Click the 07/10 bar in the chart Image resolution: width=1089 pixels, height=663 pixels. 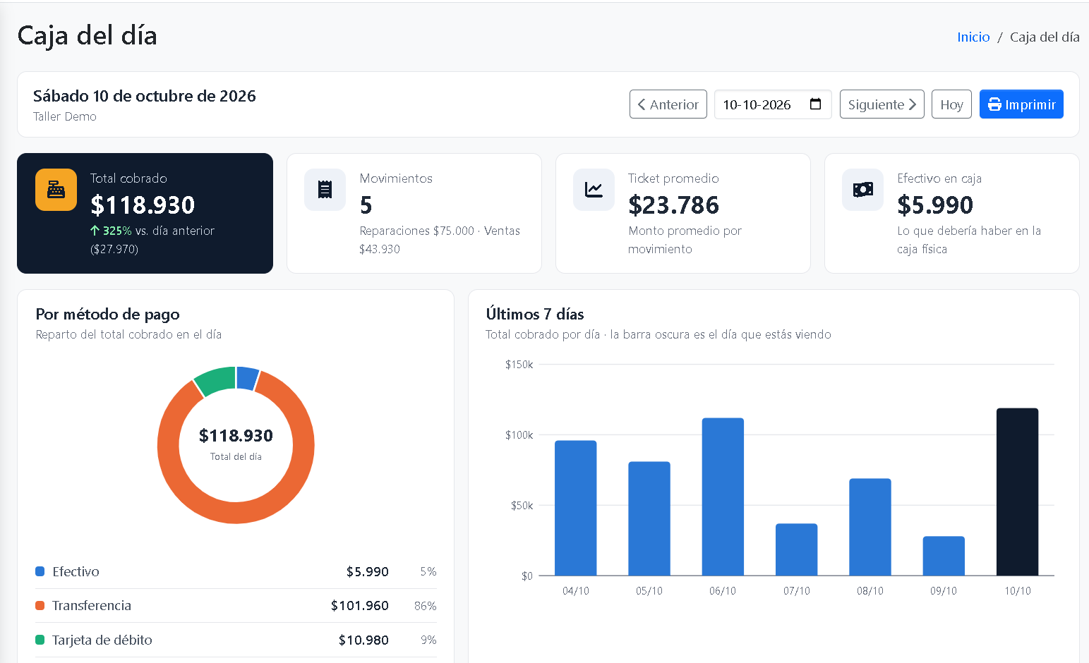pyautogui.click(x=797, y=549)
